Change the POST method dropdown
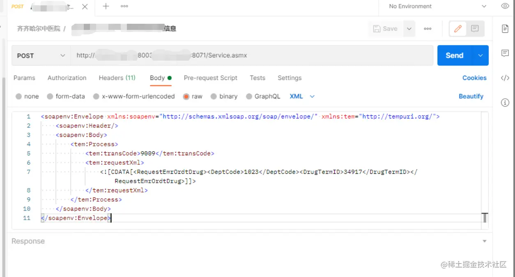 coord(41,55)
